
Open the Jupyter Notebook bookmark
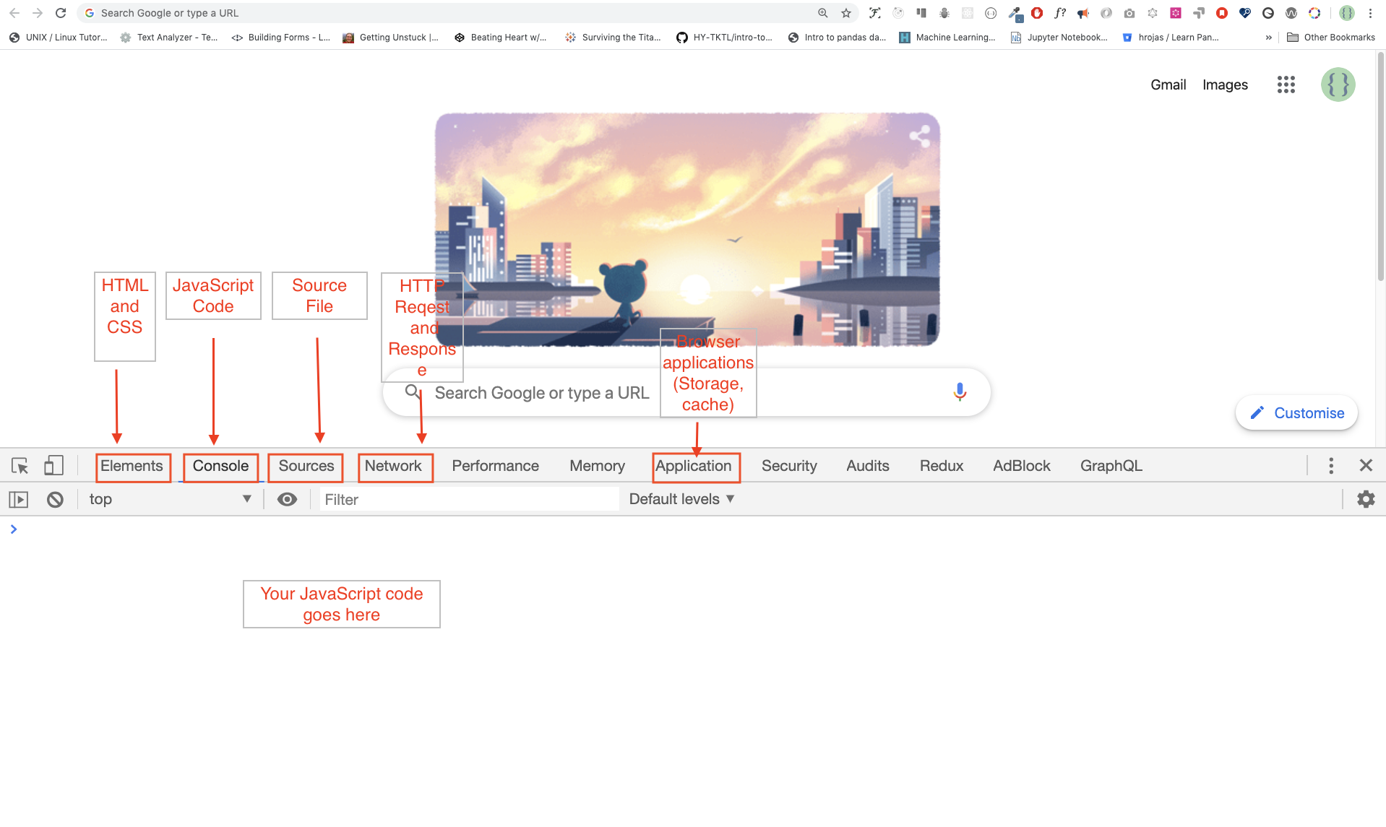[1059, 38]
